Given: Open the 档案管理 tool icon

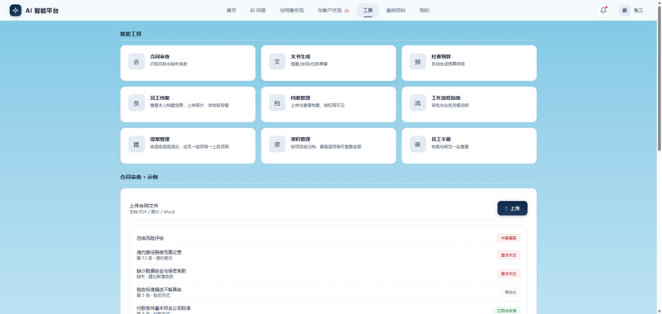Looking at the screenshot, I should point(277,102).
